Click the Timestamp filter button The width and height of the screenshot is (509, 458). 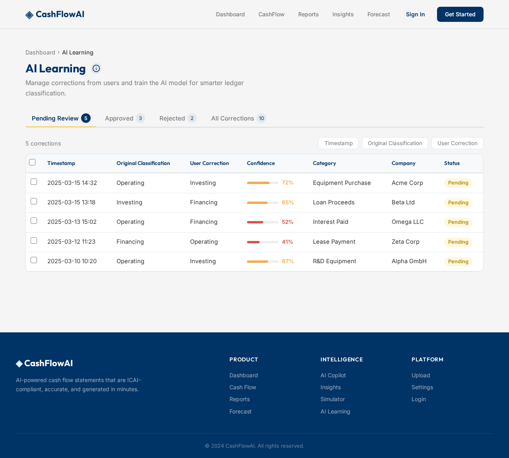coord(338,143)
